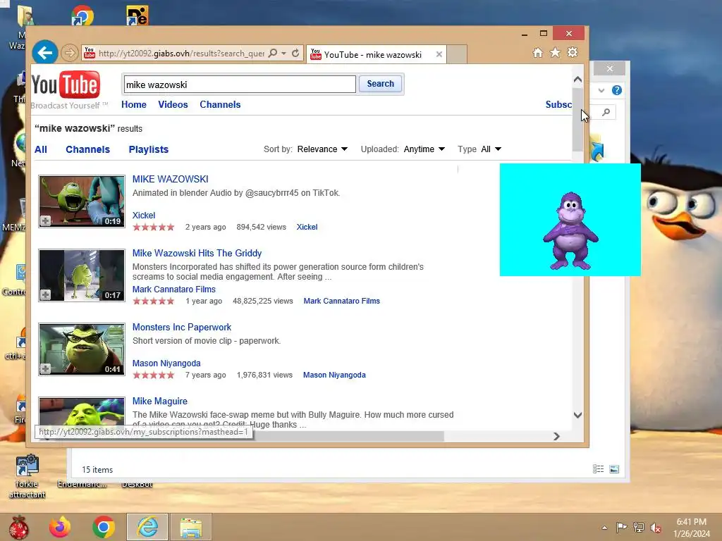Viewport: 722px width, 541px height.
Task: Click the Search button
Action: (380, 84)
